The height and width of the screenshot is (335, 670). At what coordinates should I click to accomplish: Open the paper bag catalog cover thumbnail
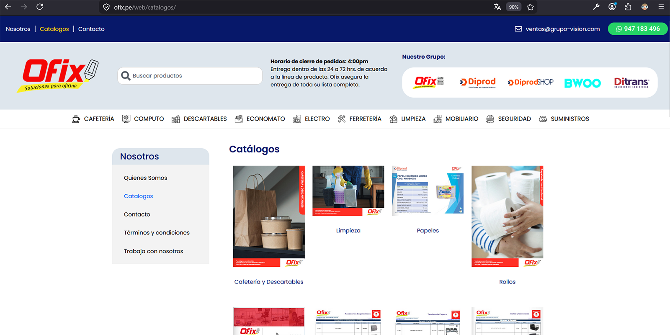269,216
